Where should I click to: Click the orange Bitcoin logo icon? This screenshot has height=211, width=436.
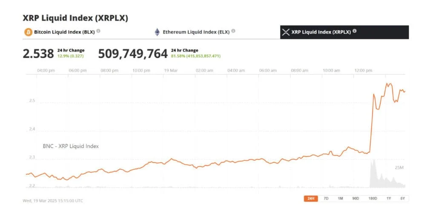pos(28,32)
